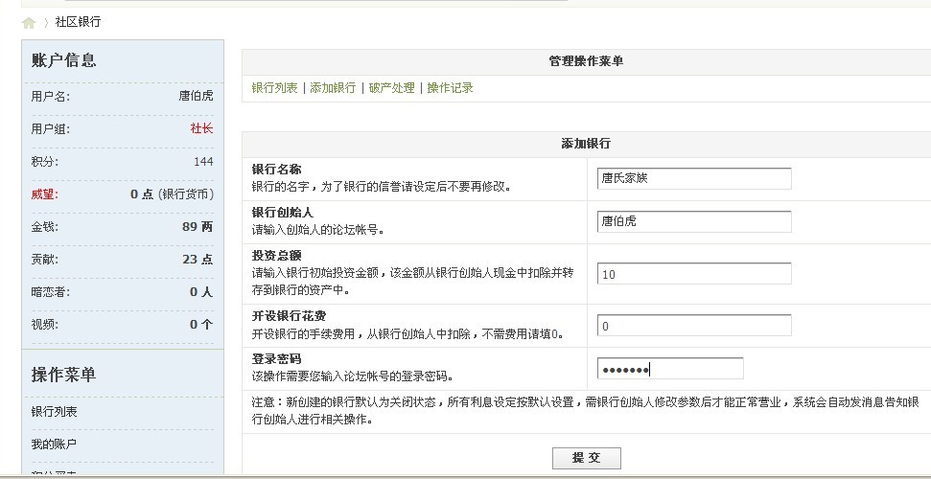Image resolution: width=931 pixels, height=479 pixels.
Task: Click the 视频 value 0 个
Action: click(201, 325)
